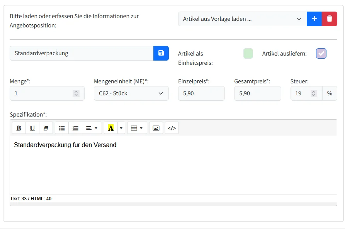Toggle bold formatting in the specification editor
Screen dimensions: 345x230
pyautogui.click(x=19, y=128)
